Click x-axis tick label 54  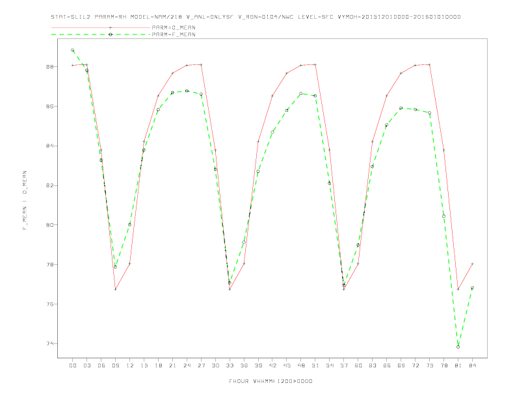tap(330, 365)
